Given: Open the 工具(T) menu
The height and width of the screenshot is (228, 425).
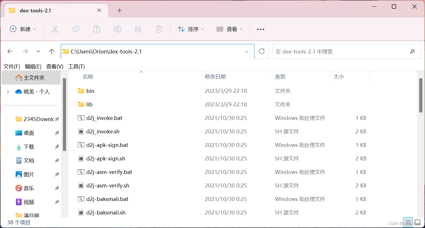Looking at the screenshot, I should [76, 66].
